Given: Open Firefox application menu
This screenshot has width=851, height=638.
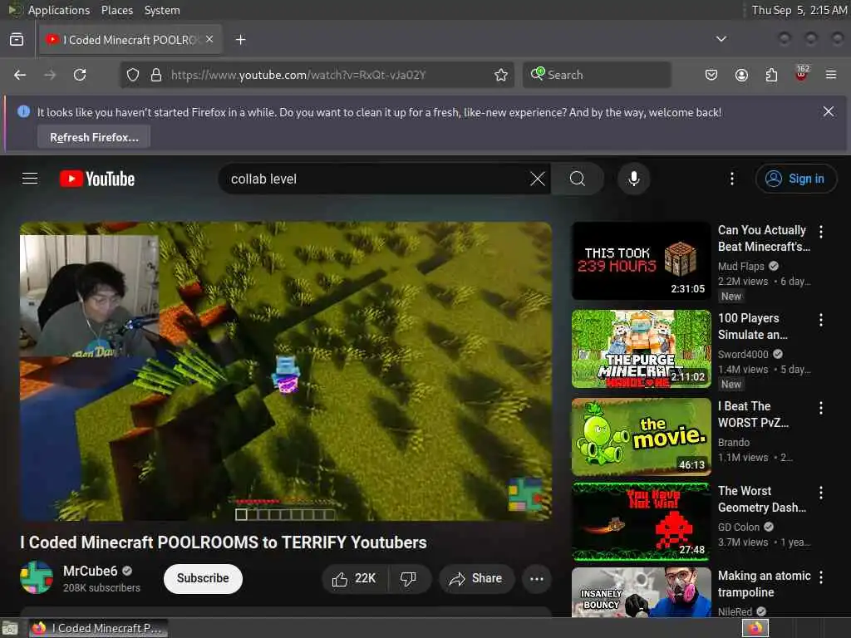Looking at the screenshot, I should point(831,75).
